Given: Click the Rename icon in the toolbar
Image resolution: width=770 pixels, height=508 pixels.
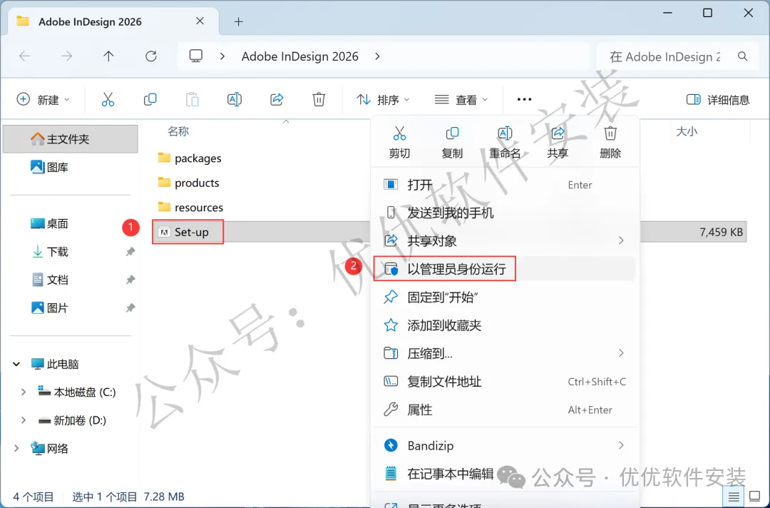Looking at the screenshot, I should point(235,100).
